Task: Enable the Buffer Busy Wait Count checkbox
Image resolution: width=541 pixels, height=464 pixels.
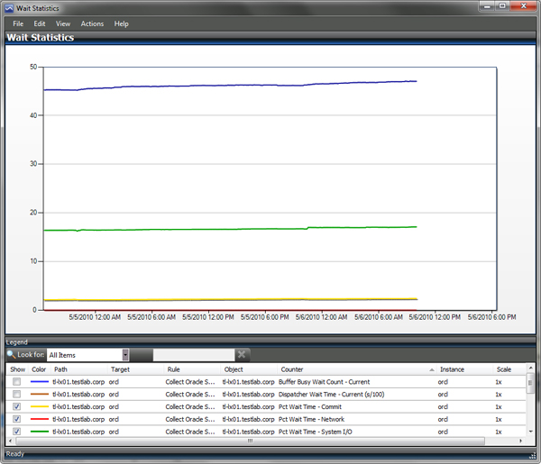Action: click(17, 382)
